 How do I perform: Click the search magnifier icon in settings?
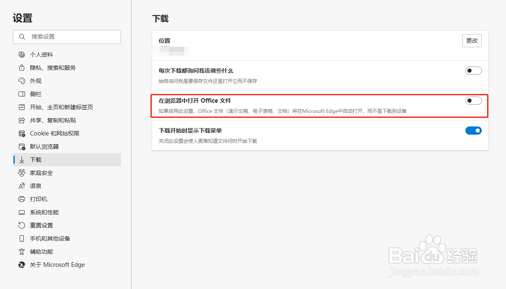tap(22, 37)
